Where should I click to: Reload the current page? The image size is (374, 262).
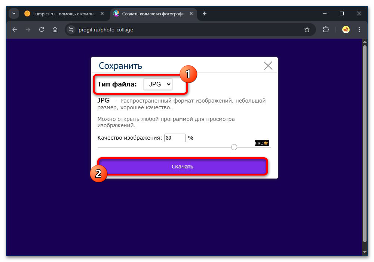point(42,30)
